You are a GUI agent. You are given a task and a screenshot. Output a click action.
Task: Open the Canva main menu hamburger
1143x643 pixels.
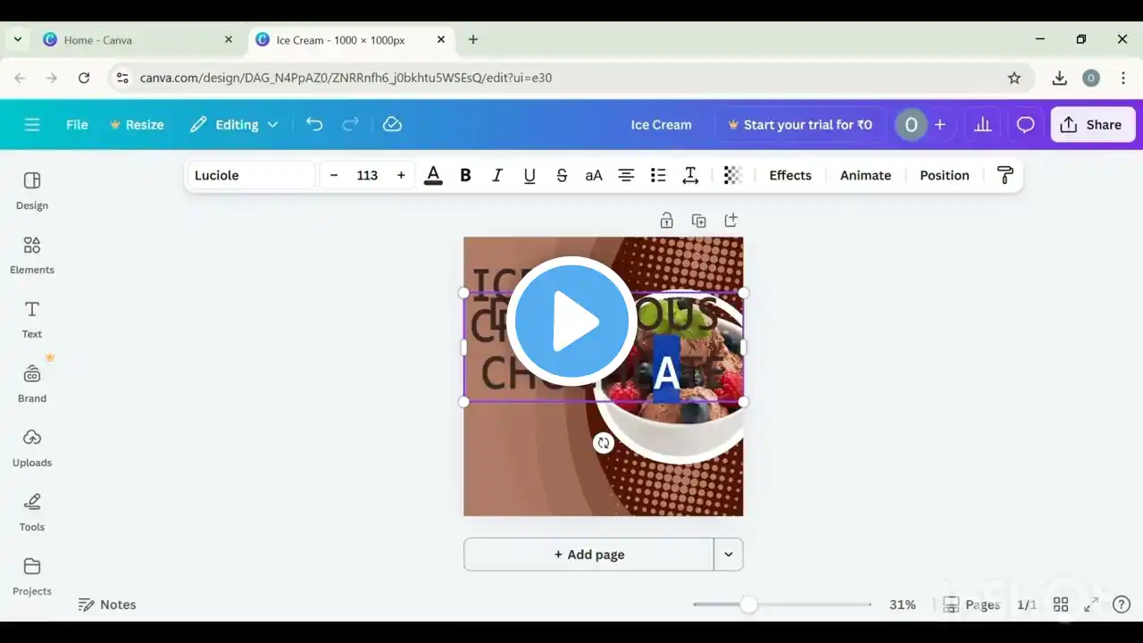32,125
